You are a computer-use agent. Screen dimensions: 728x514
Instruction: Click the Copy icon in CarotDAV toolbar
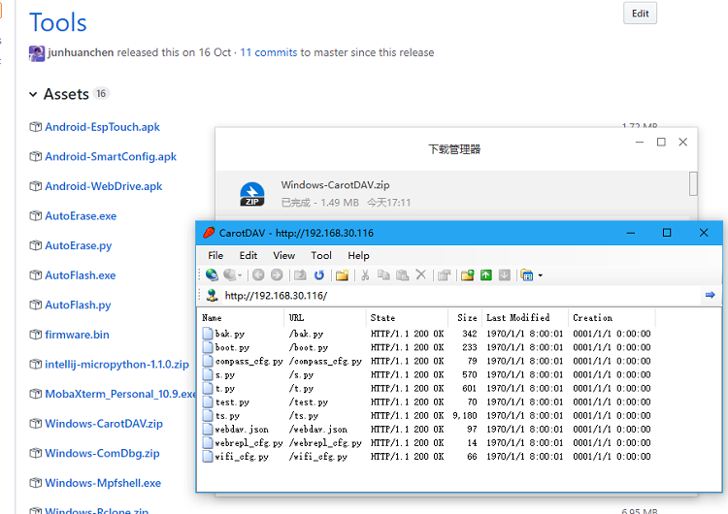383,275
